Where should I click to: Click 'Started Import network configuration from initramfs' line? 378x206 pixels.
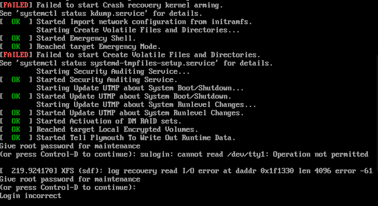tap(144, 22)
